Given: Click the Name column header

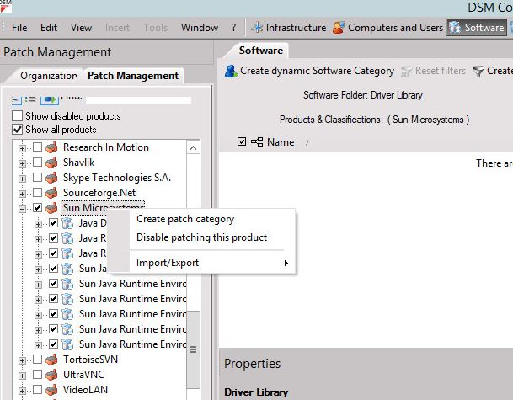Looking at the screenshot, I should pyautogui.click(x=281, y=141).
